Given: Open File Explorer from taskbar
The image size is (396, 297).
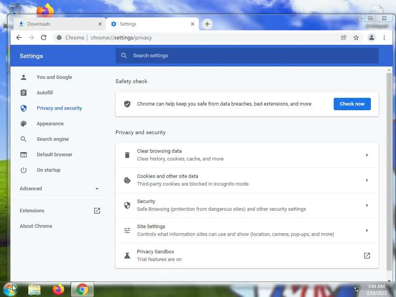Looking at the screenshot, I should pos(34,289).
